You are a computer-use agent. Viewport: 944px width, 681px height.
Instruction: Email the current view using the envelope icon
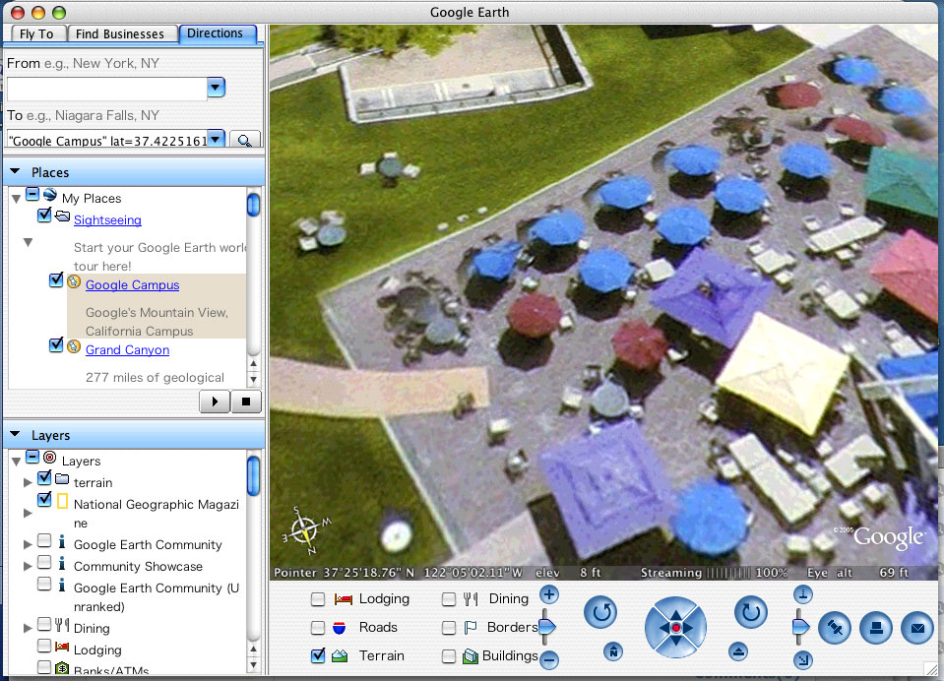click(916, 627)
